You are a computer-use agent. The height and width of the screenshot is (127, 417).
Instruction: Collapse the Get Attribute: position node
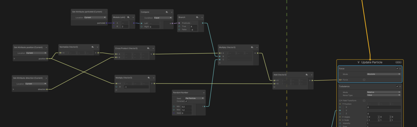[x=46, y=47]
